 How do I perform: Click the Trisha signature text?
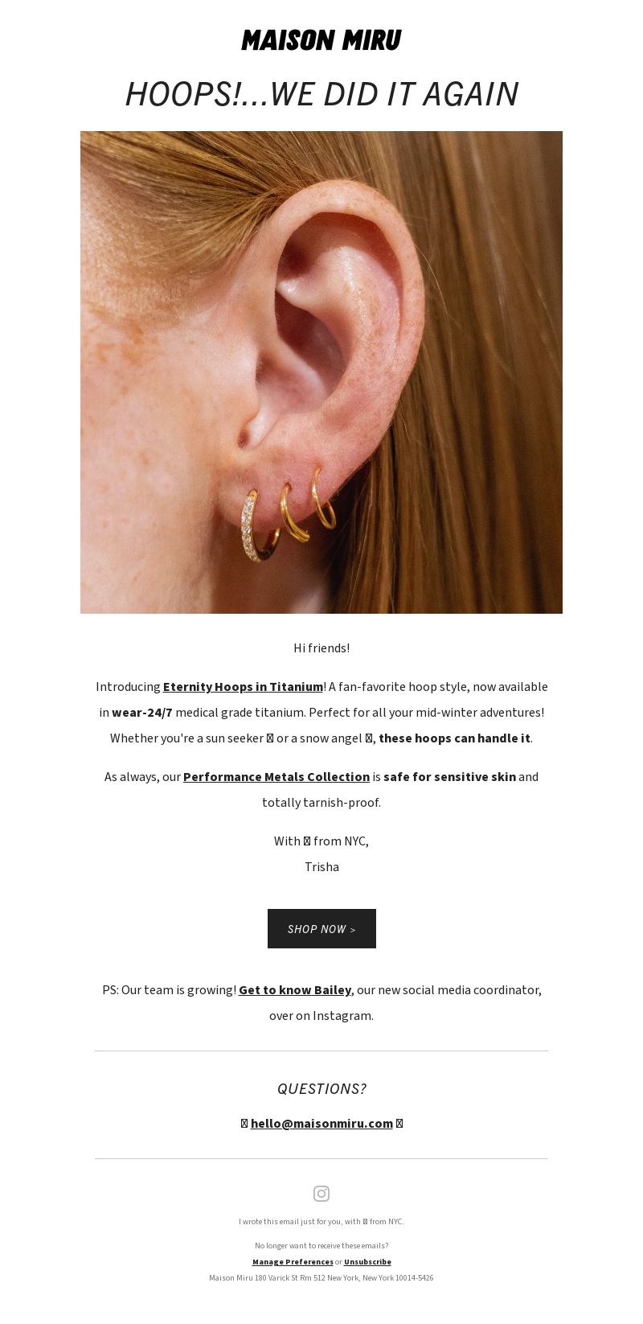click(321, 867)
